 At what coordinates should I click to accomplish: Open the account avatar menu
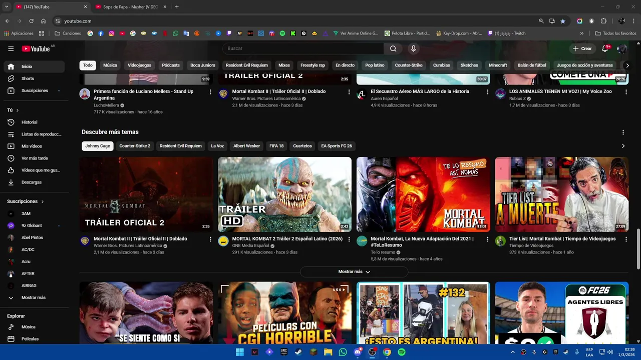[x=622, y=48]
